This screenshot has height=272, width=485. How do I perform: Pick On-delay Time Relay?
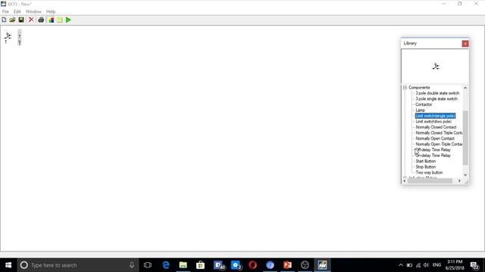pos(433,156)
